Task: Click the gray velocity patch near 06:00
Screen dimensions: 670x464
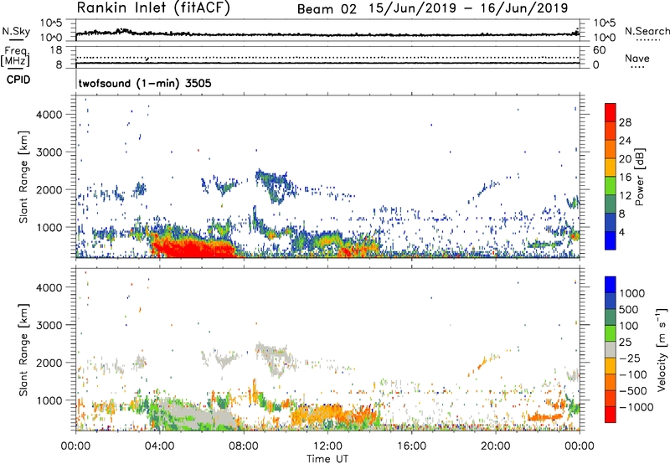Action: pyautogui.click(x=197, y=414)
